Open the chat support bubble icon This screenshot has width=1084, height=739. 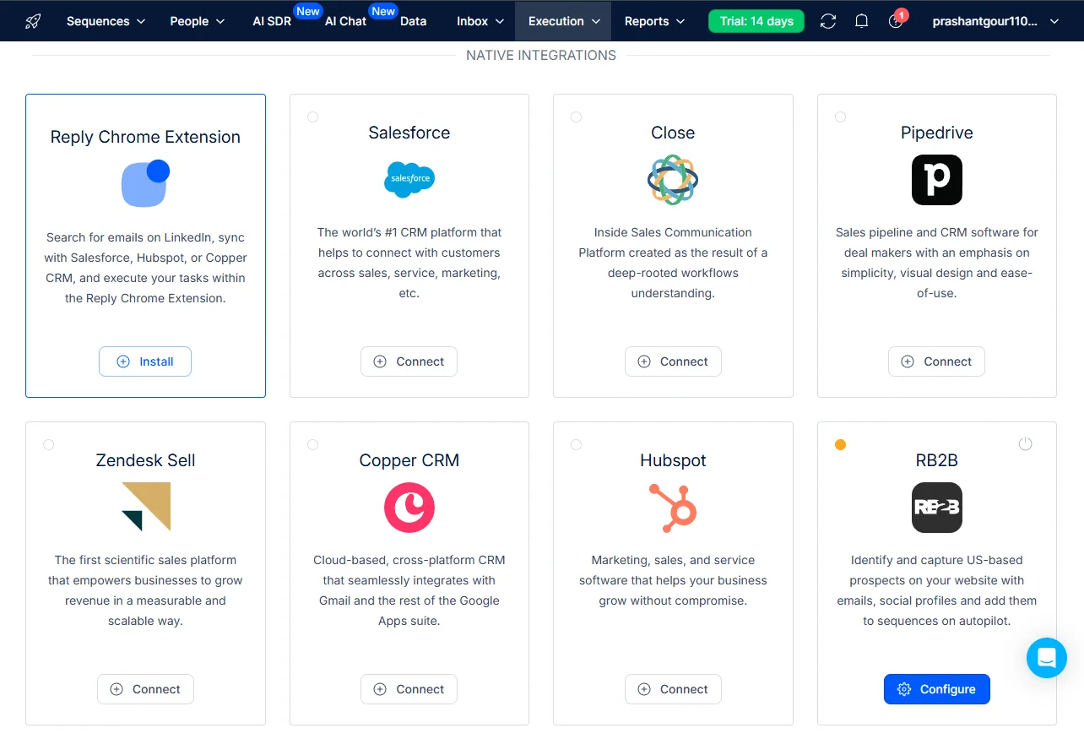(1047, 657)
